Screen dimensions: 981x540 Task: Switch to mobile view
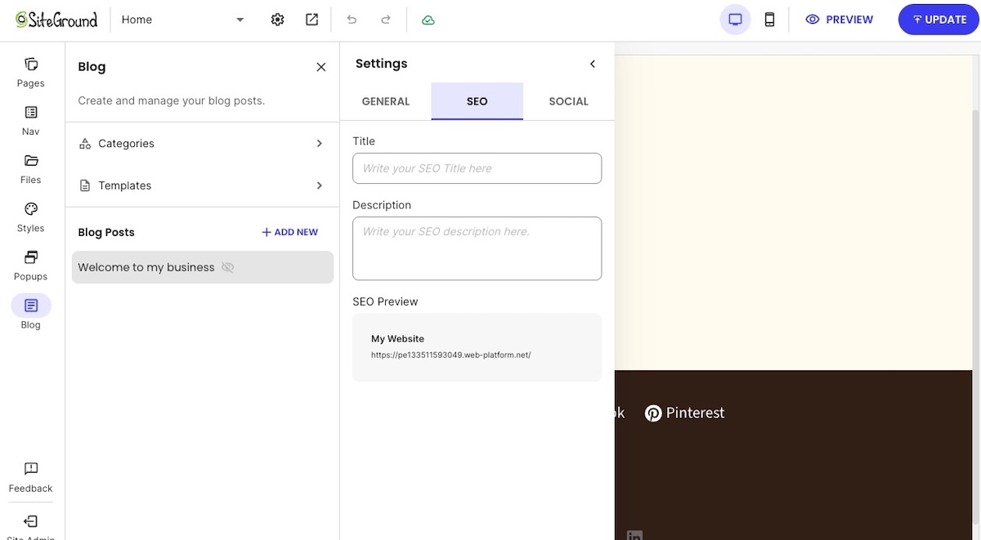tap(769, 20)
